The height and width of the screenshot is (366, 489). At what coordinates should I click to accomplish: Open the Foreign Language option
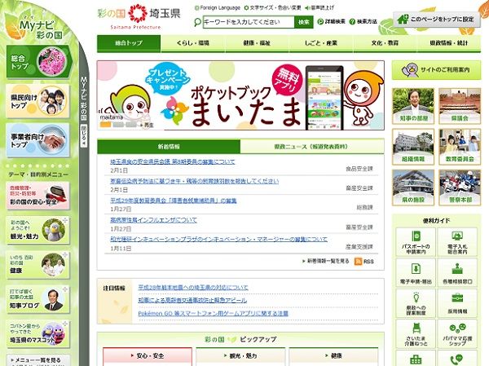pos(218,8)
